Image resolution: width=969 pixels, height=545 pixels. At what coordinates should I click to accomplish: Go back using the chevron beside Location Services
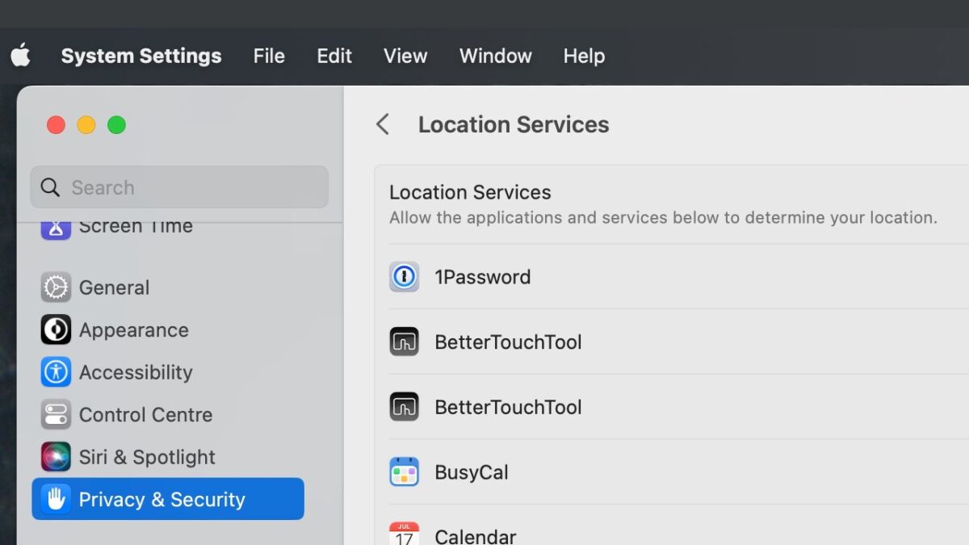tap(383, 124)
